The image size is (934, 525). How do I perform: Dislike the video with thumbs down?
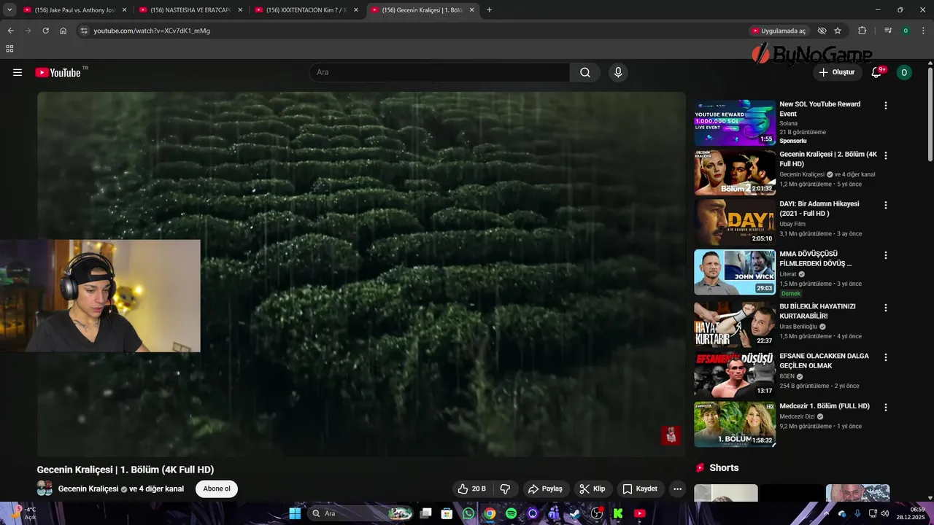coord(505,489)
